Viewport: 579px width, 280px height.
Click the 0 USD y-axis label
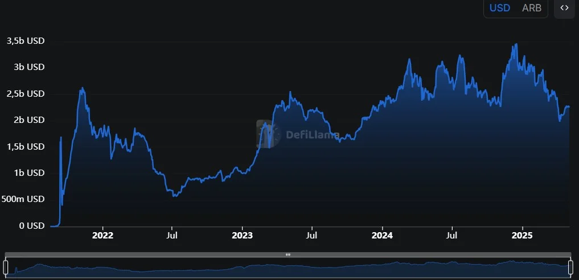(x=32, y=225)
